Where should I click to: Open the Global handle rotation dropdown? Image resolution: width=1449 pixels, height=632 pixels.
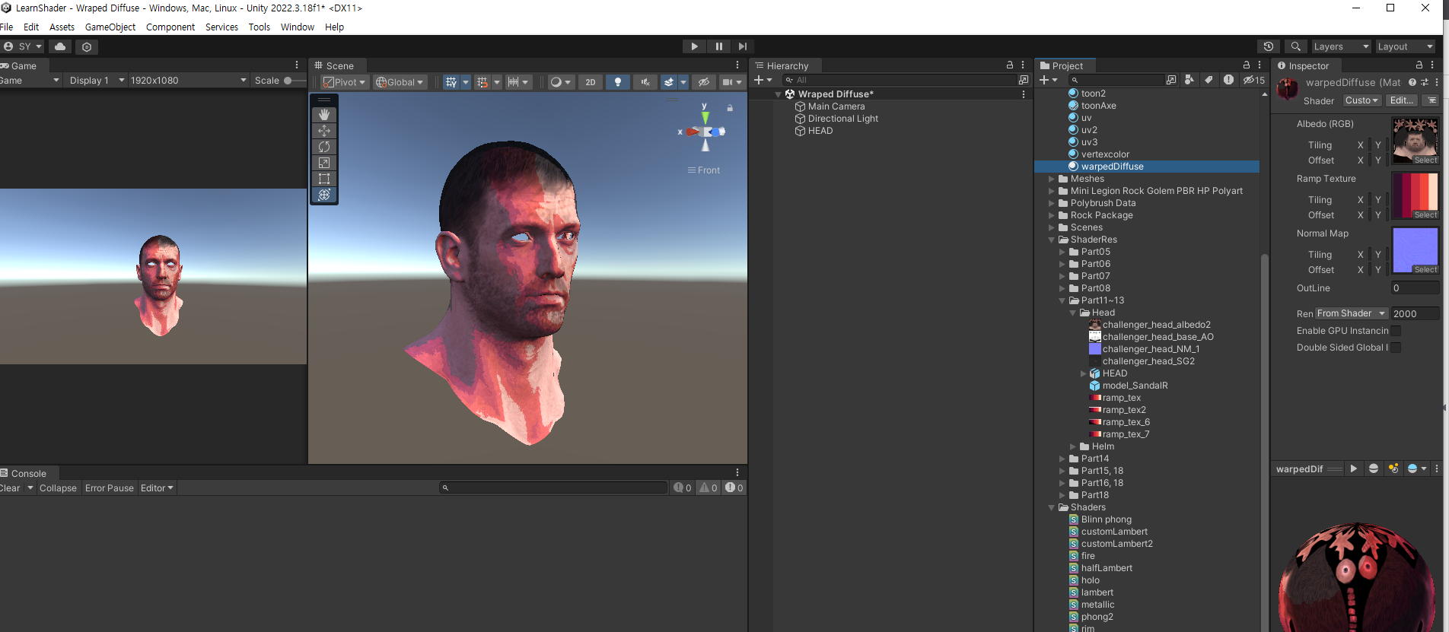click(x=400, y=82)
